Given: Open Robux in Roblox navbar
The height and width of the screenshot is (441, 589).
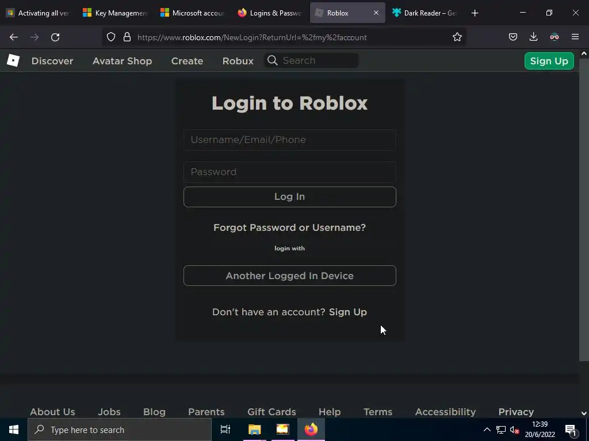Looking at the screenshot, I should point(238,61).
